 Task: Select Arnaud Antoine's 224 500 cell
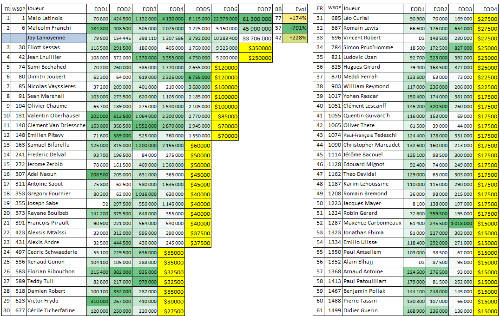(x=414, y=272)
